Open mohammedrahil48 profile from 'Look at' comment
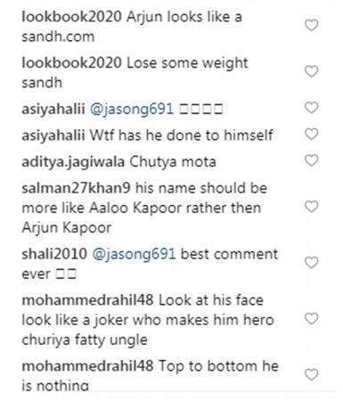The width and height of the screenshot is (343, 401). point(87,300)
